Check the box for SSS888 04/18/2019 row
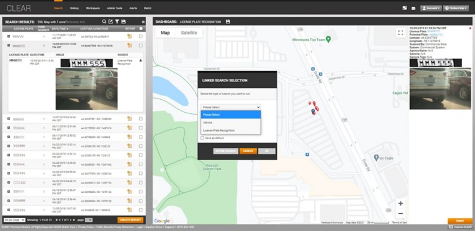The width and height of the screenshot is (475, 231). click(x=140, y=201)
